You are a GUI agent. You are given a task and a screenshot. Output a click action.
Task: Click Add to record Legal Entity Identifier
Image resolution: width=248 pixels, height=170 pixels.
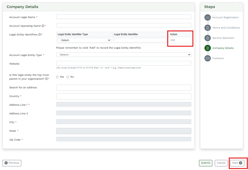tap(172, 40)
